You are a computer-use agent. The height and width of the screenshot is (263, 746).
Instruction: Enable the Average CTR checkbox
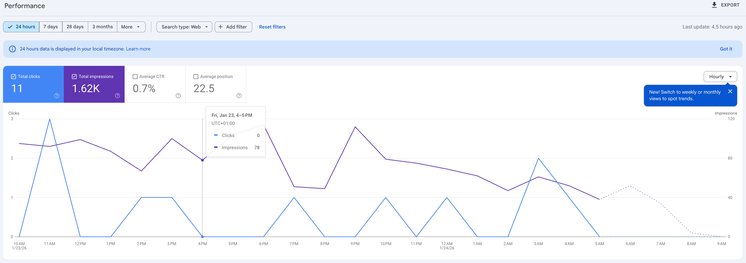(x=135, y=76)
